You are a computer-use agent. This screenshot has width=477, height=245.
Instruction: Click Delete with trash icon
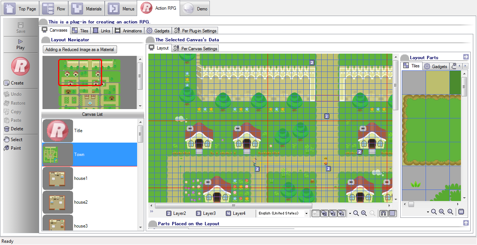(13, 129)
